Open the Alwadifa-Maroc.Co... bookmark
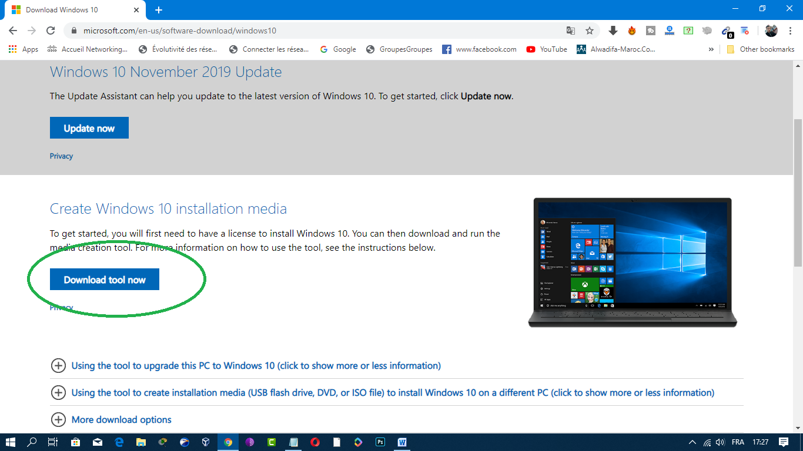This screenshot has width=803, height=451. point(616,49)
